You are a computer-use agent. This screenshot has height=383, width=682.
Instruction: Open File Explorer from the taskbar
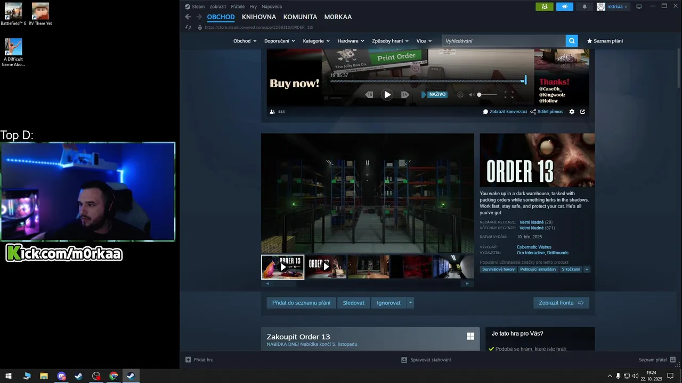point(44,376)
